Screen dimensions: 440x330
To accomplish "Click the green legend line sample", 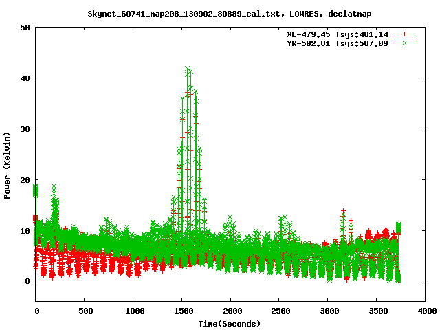I will click(x=404, y=43).
